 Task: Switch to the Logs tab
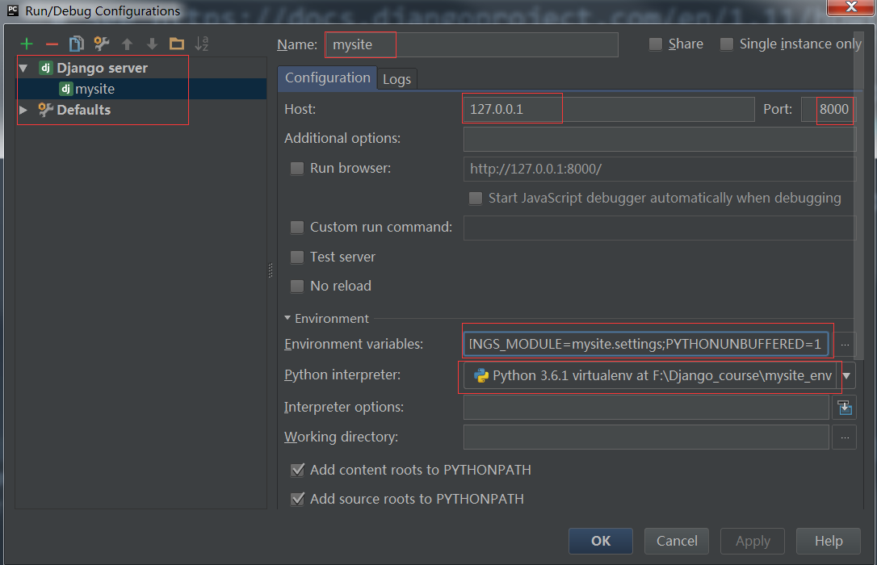[x=397, y=79]
